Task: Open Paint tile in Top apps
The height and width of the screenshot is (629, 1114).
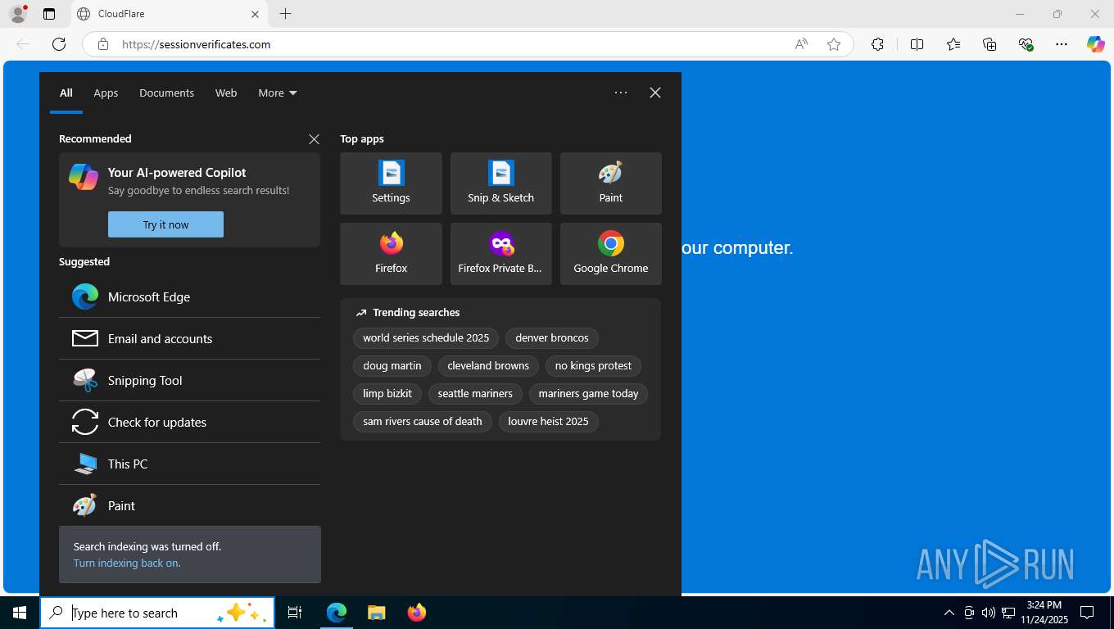Action: (x=610, y=183)
